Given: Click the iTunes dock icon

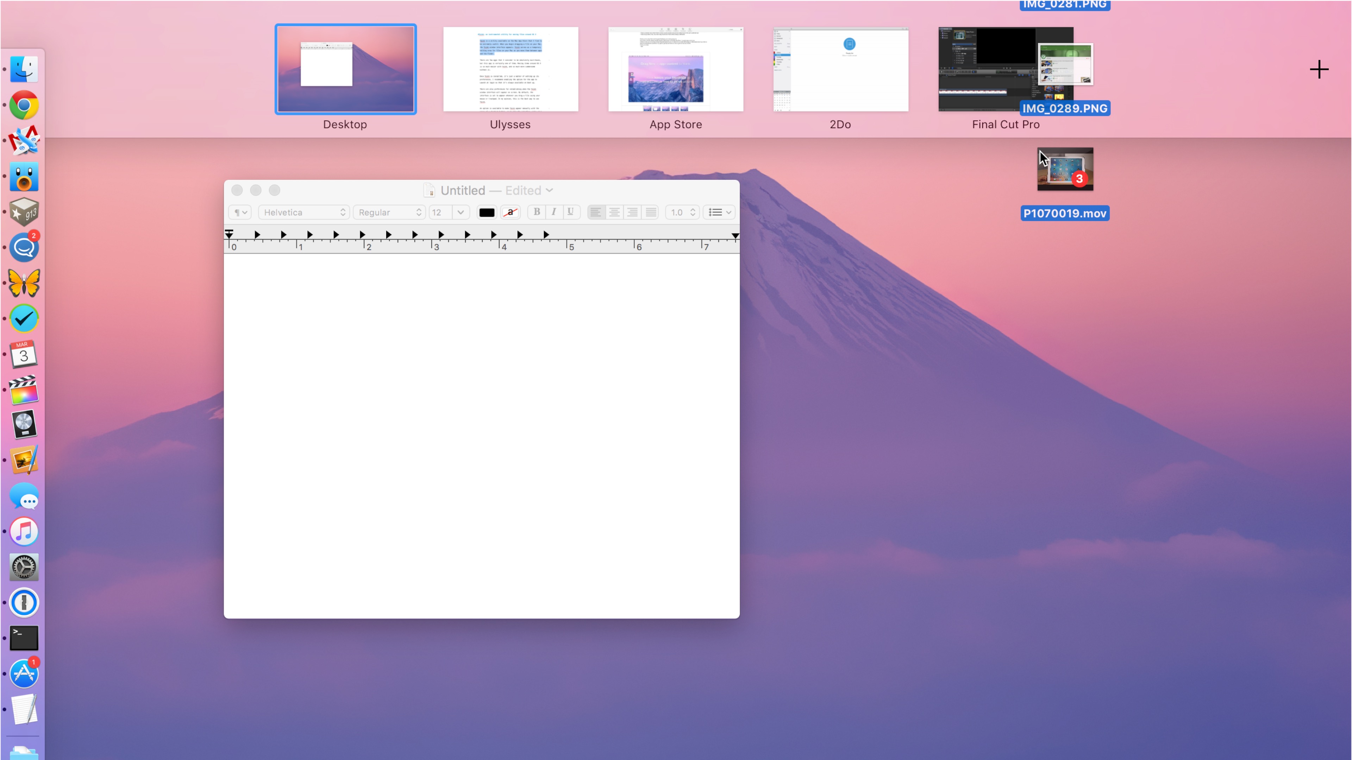Looking at the screenshot, I should click(x=24, y=531).
